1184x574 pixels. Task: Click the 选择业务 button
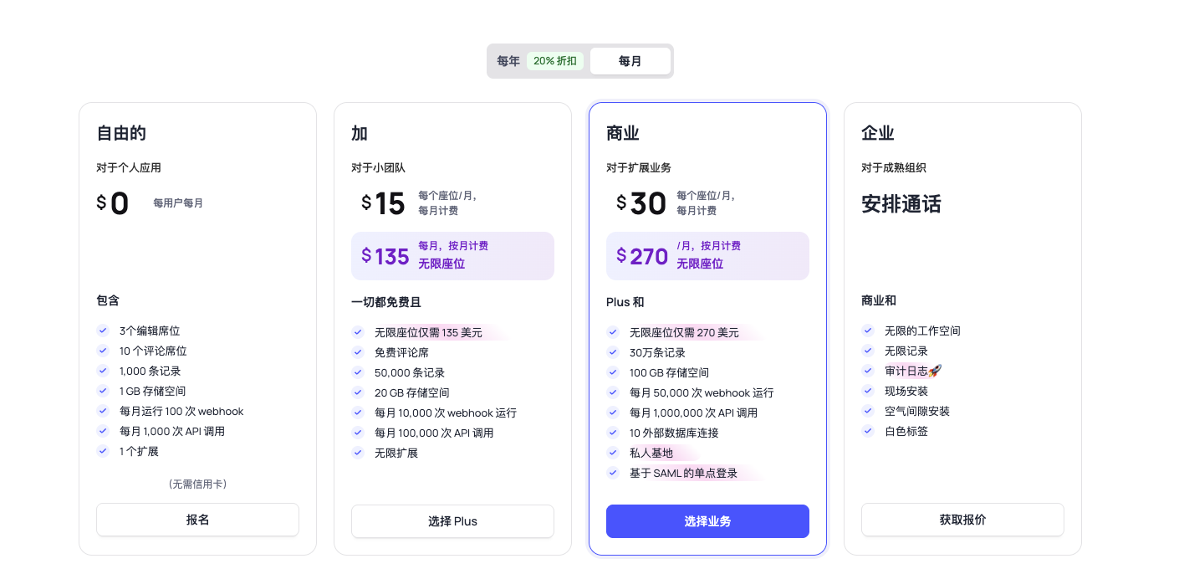tap(707, 521)
